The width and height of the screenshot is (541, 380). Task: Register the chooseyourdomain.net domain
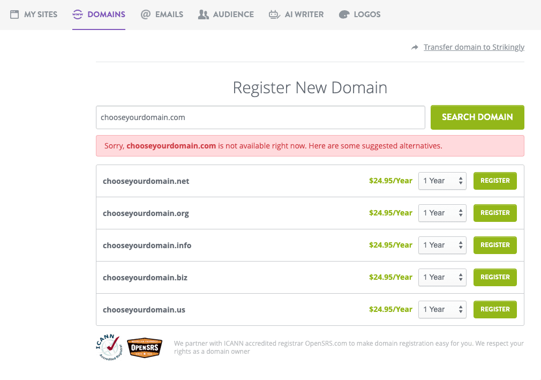(495, 181)
